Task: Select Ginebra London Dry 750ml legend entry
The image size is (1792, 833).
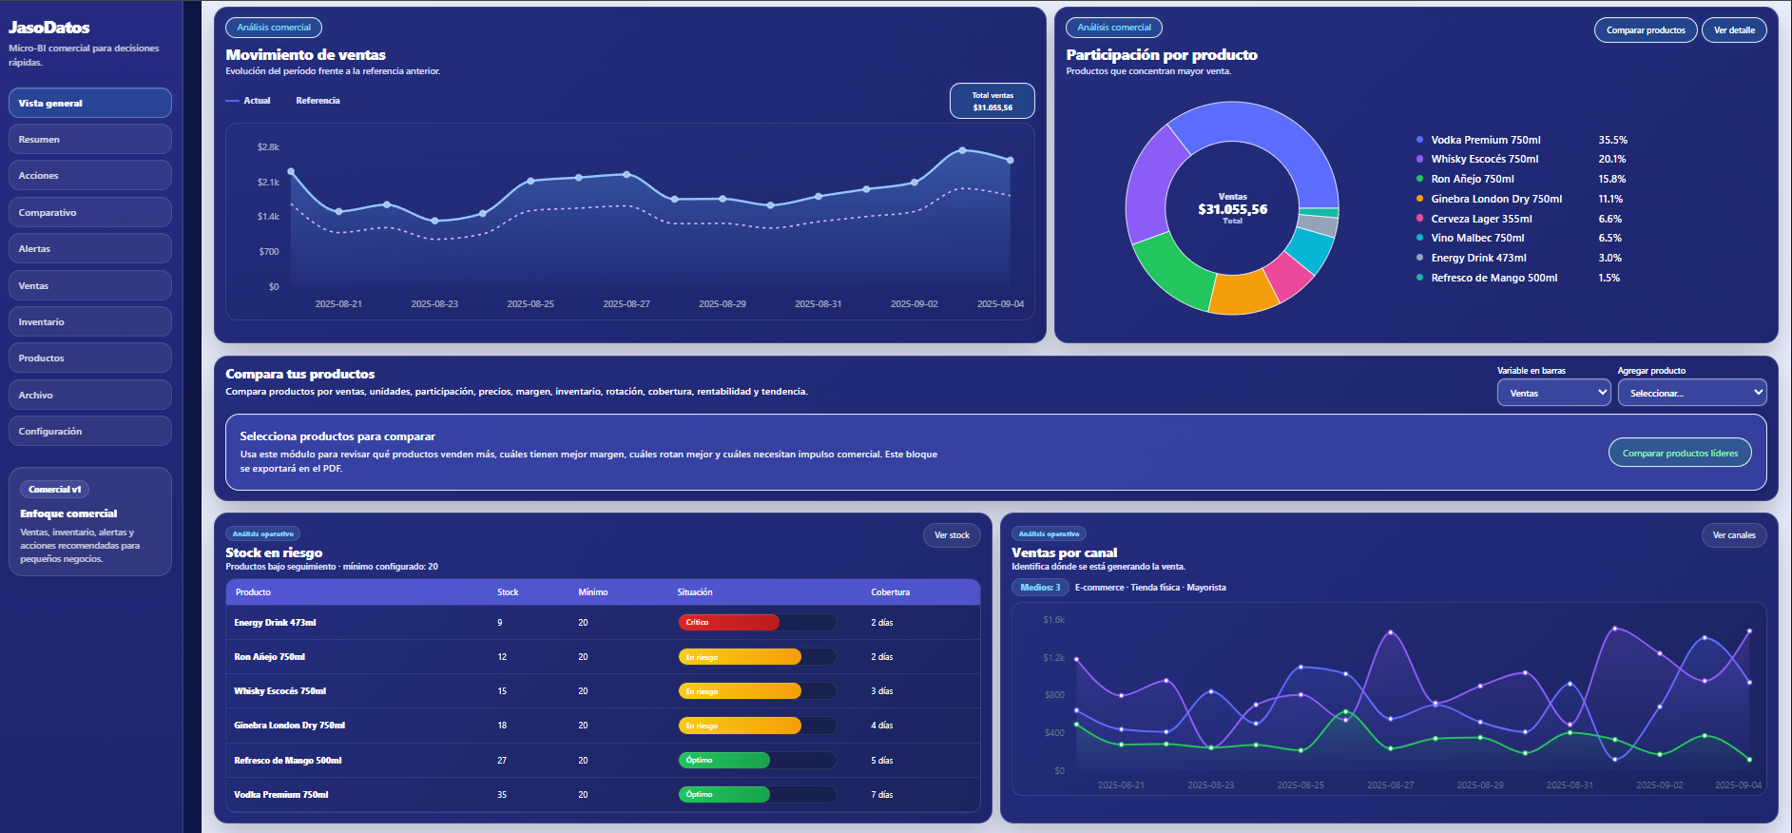Action: (1521, 199)
